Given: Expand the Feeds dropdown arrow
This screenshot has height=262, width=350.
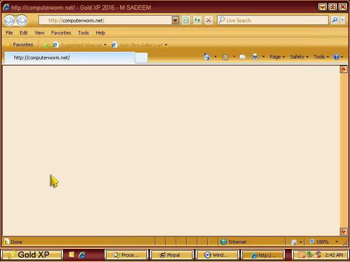Looking at the screenshot, I should [234, 57].
